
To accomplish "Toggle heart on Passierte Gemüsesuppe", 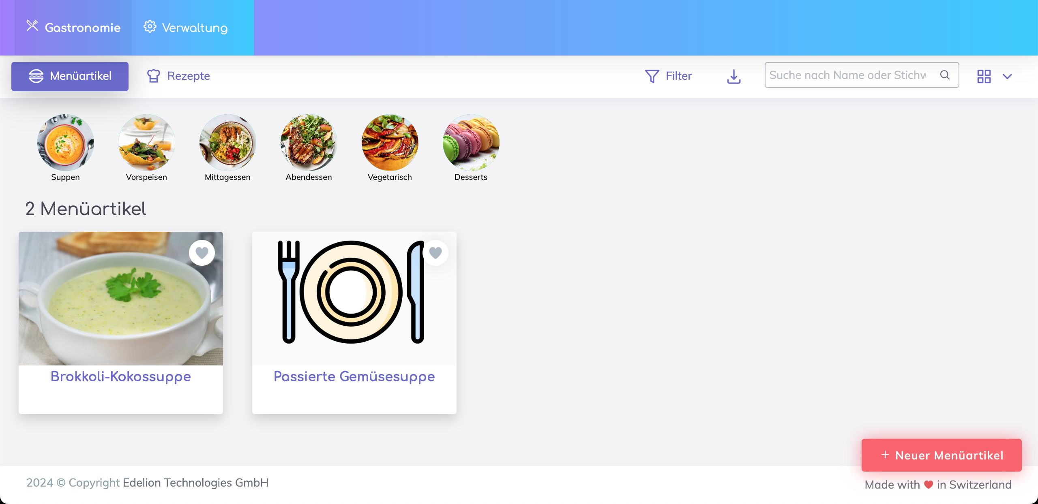I will point(435,253).
